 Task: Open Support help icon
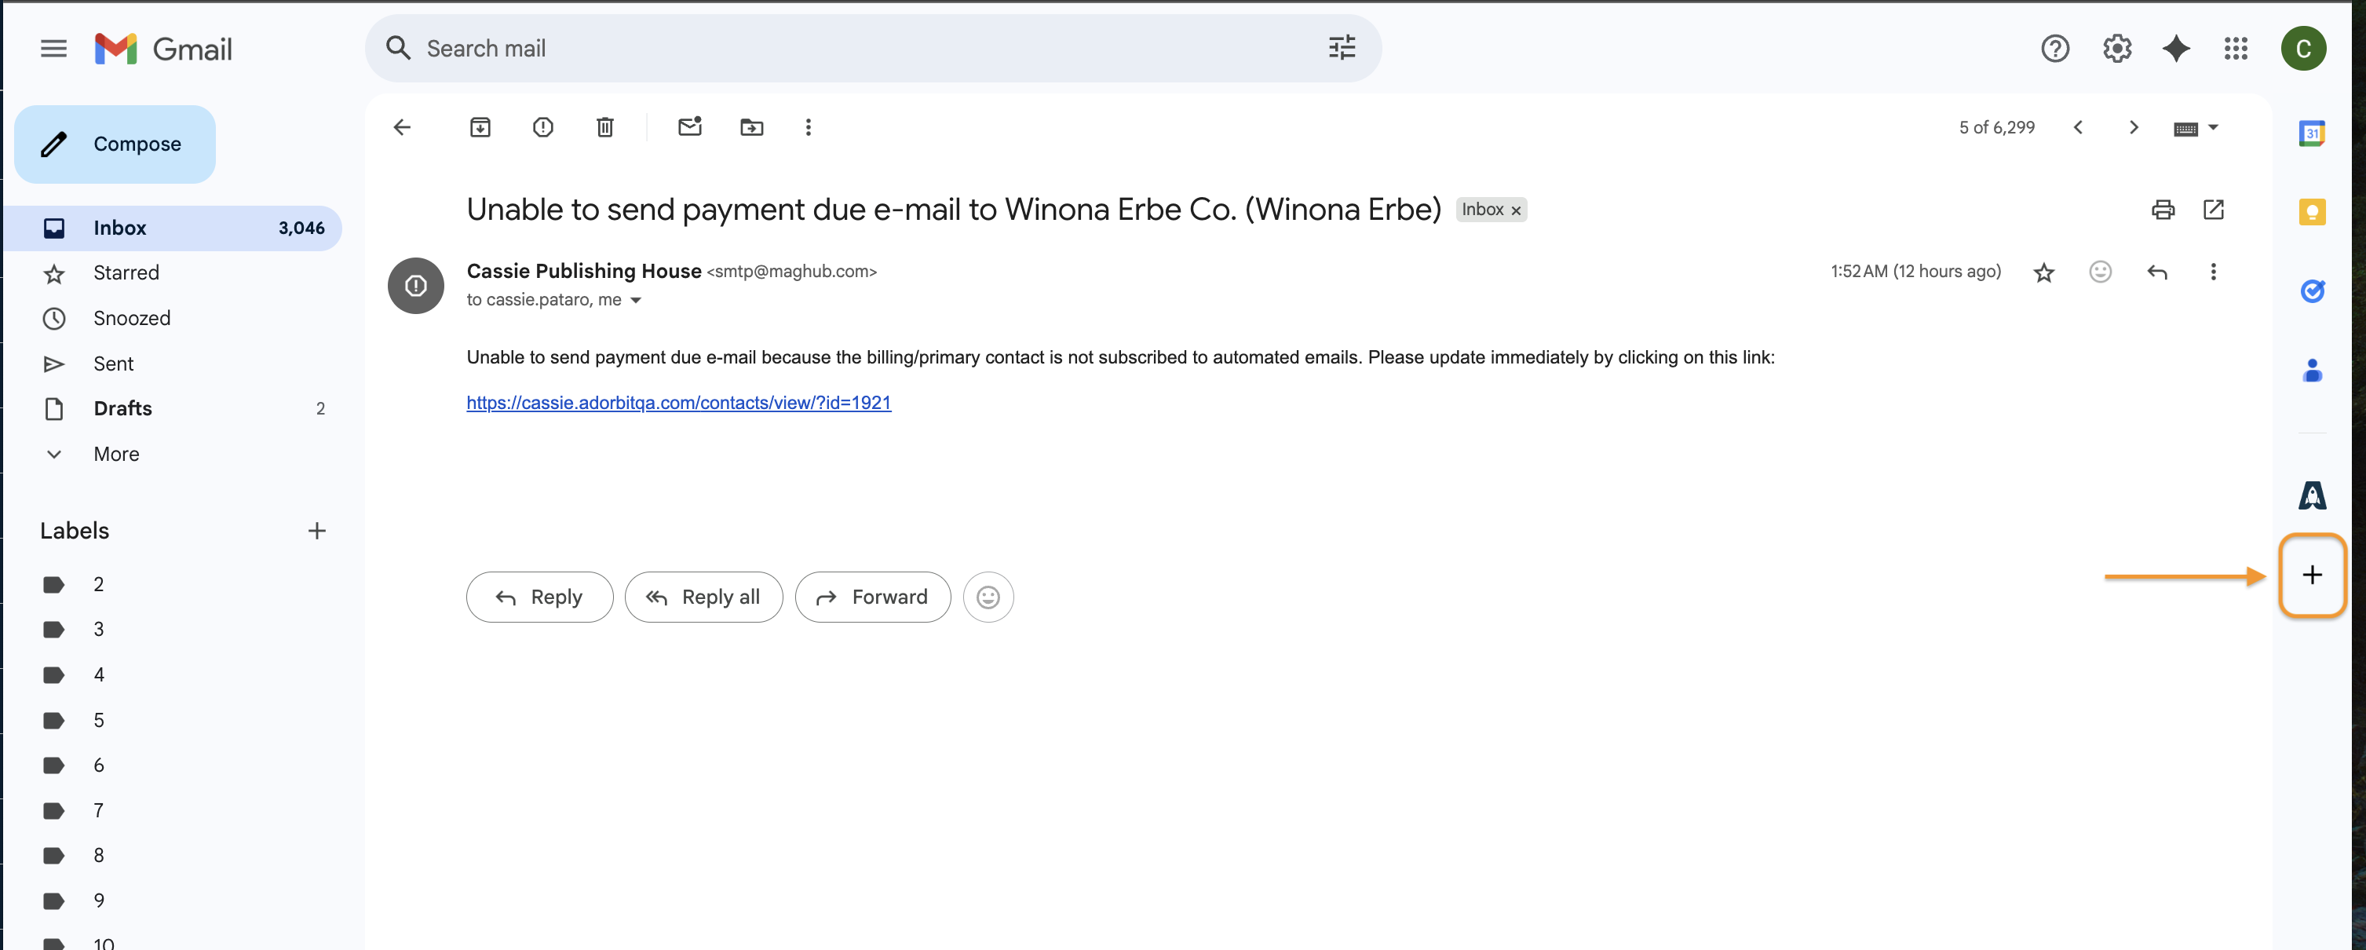(2054, 48)
